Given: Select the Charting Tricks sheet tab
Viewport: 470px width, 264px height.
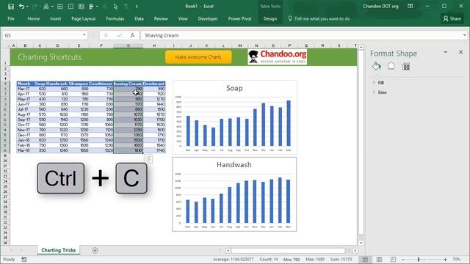Looking at the screenshot, I should click(59, 250).
